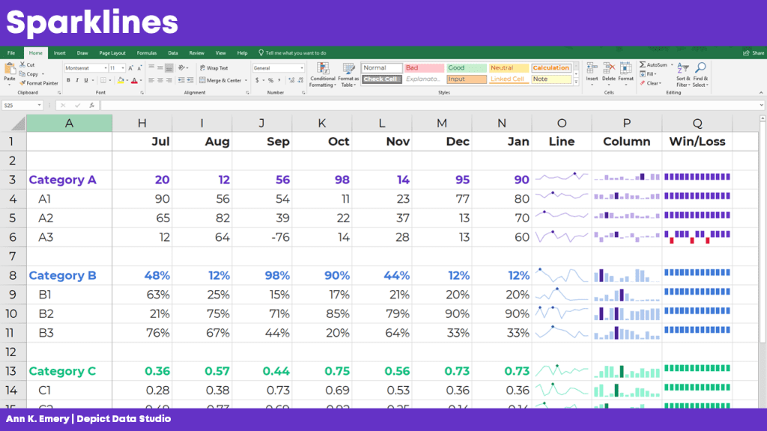Open the Montserrat font name dropdown
The height and width of the screenshot is (431, 767).
[106, 68]
